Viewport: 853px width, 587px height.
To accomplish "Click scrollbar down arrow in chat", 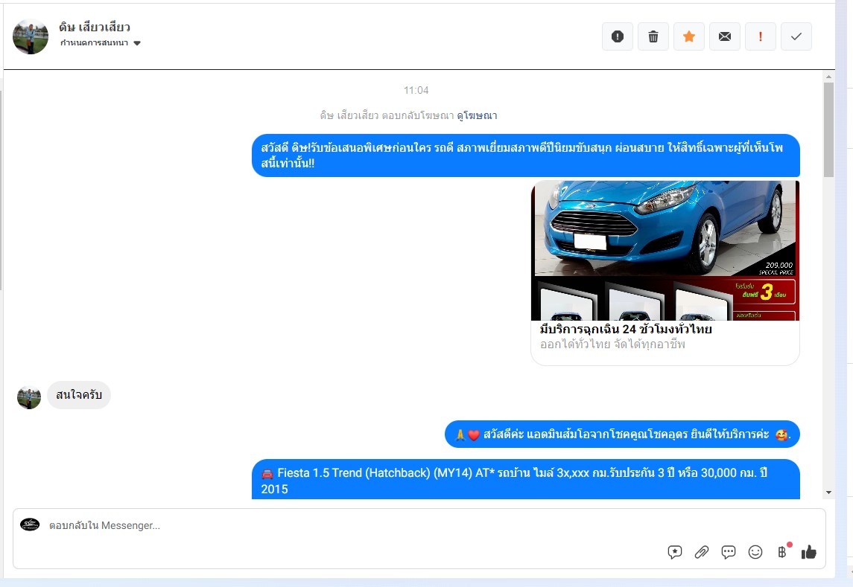I will pos(828,493).
